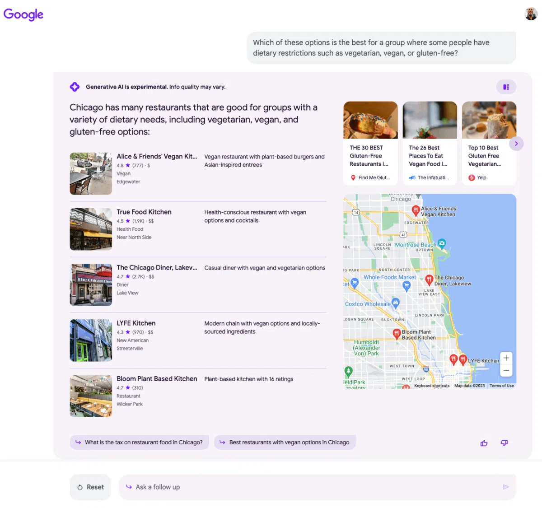Select Best restaurants with vegan options chip
Screen dimensions: 542x508
point(285,443)
